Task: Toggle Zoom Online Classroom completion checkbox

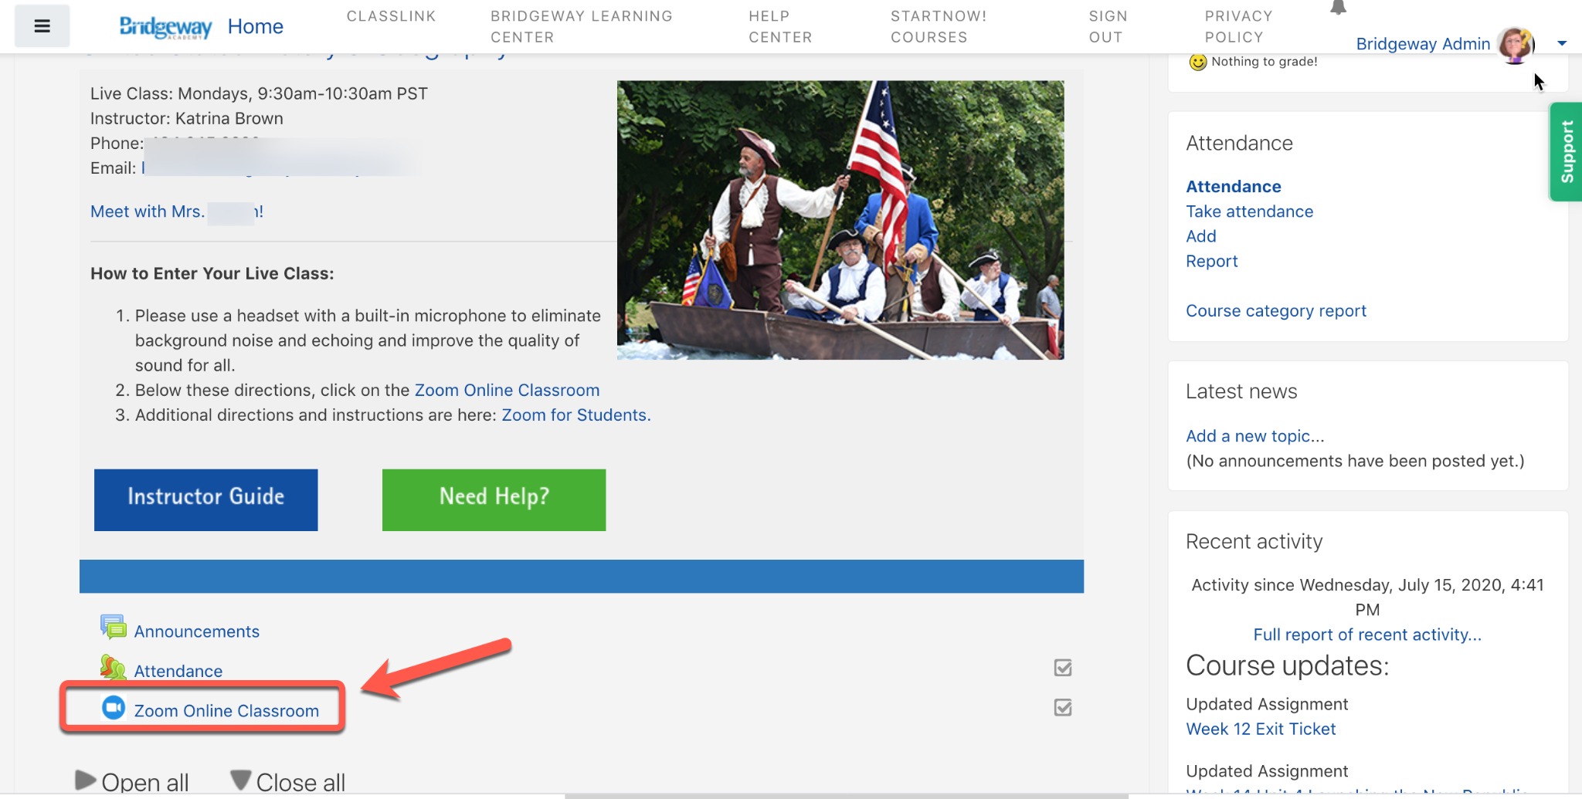Action: tap(1063, 707)
